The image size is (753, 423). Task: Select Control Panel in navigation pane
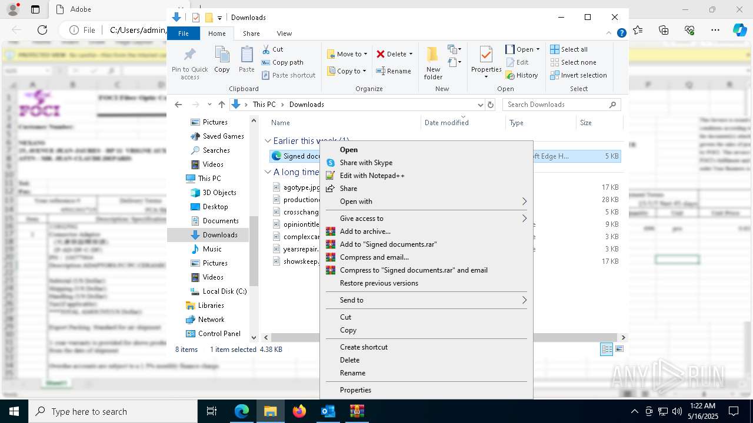pos(213,334)
